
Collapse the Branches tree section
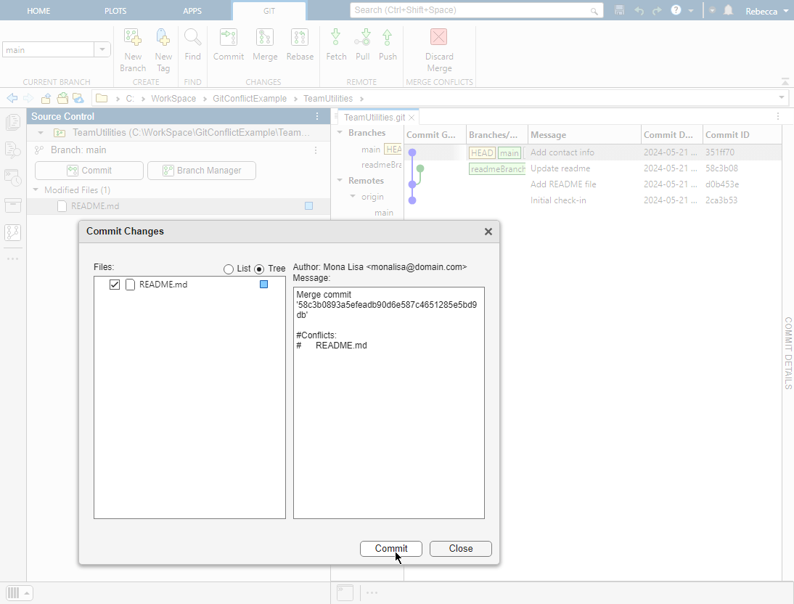point(339,133)
